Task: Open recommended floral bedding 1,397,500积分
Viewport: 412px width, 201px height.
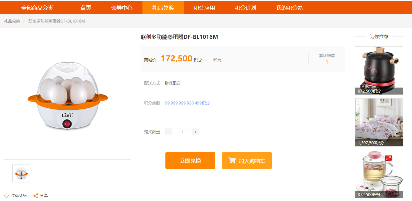Action: 379,122
